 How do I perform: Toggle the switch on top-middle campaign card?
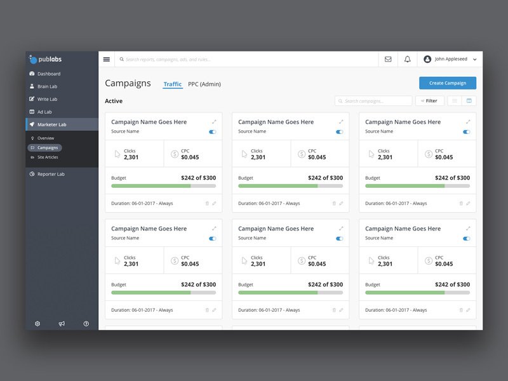(x=340, y=132)
